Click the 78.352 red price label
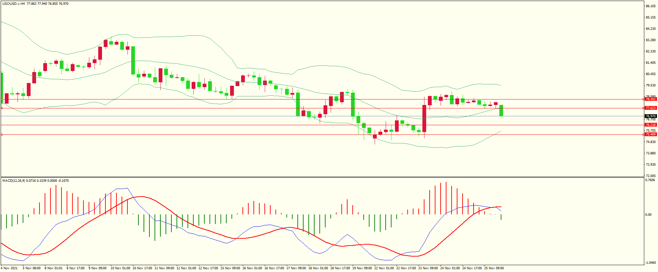This screenshot has width=658, height=272. 650,99
